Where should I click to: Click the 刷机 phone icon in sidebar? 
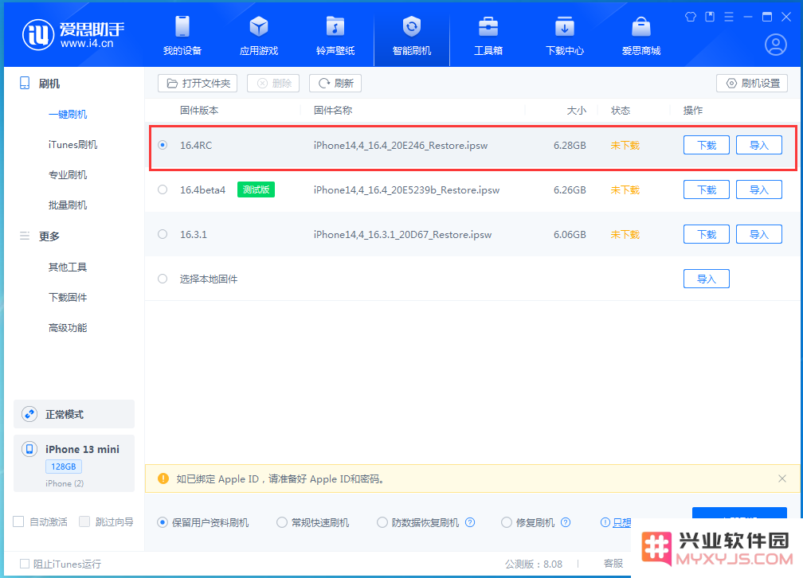(25, 83)
